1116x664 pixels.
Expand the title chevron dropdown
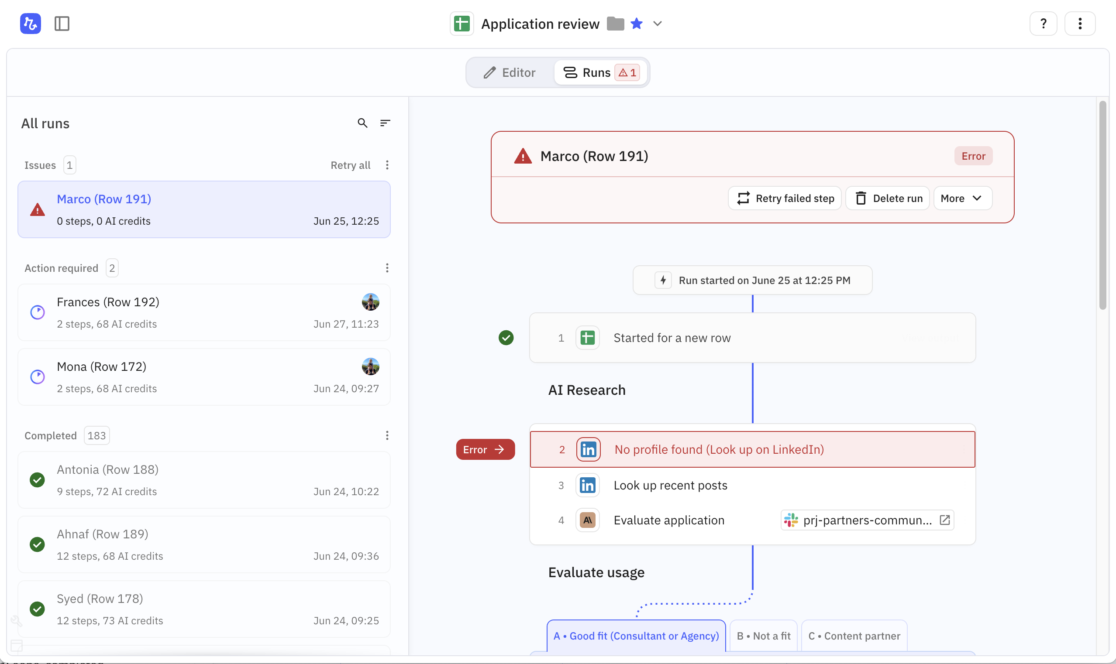coord(657,23)
